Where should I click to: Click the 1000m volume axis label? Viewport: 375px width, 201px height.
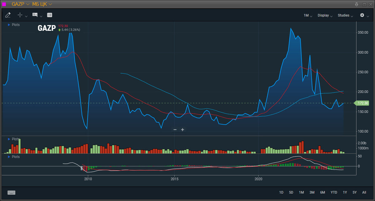point(362,148)
